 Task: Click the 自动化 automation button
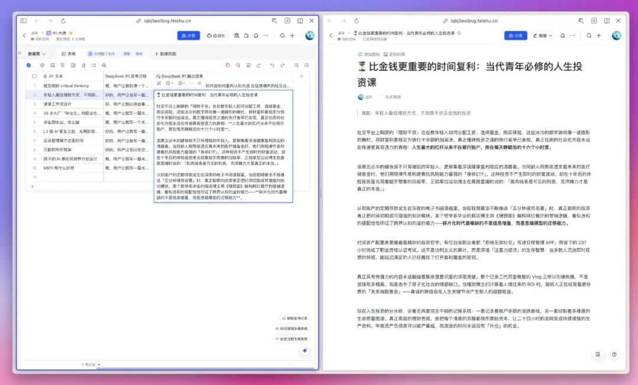216,35
